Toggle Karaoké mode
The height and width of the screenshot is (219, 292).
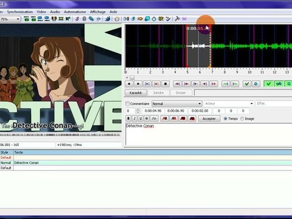point(136,93)
